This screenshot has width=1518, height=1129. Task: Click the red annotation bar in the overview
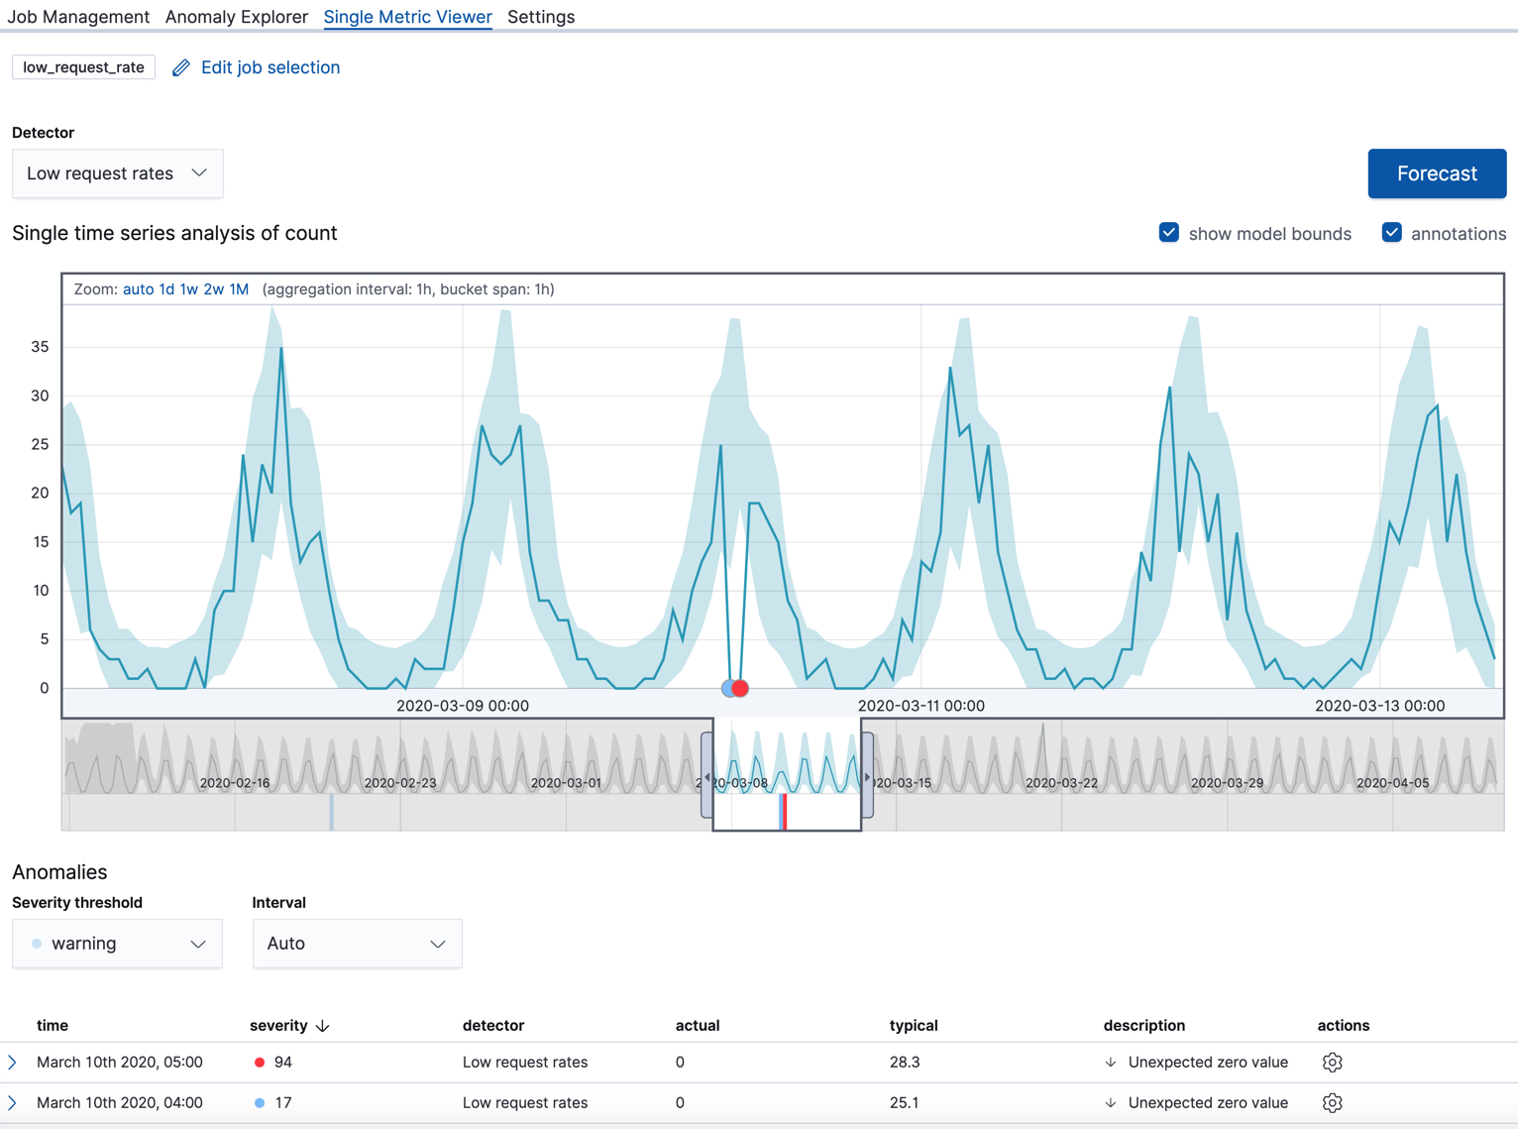point(785,811)
